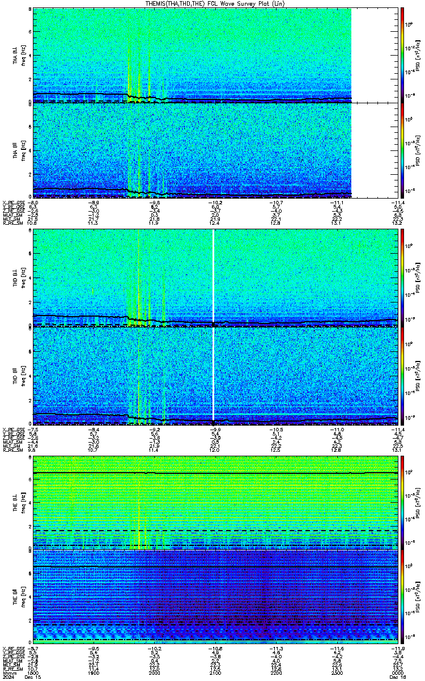Select the 2200 time label on bottom axis
Screen dimensions: 425x681
point(275,672)
